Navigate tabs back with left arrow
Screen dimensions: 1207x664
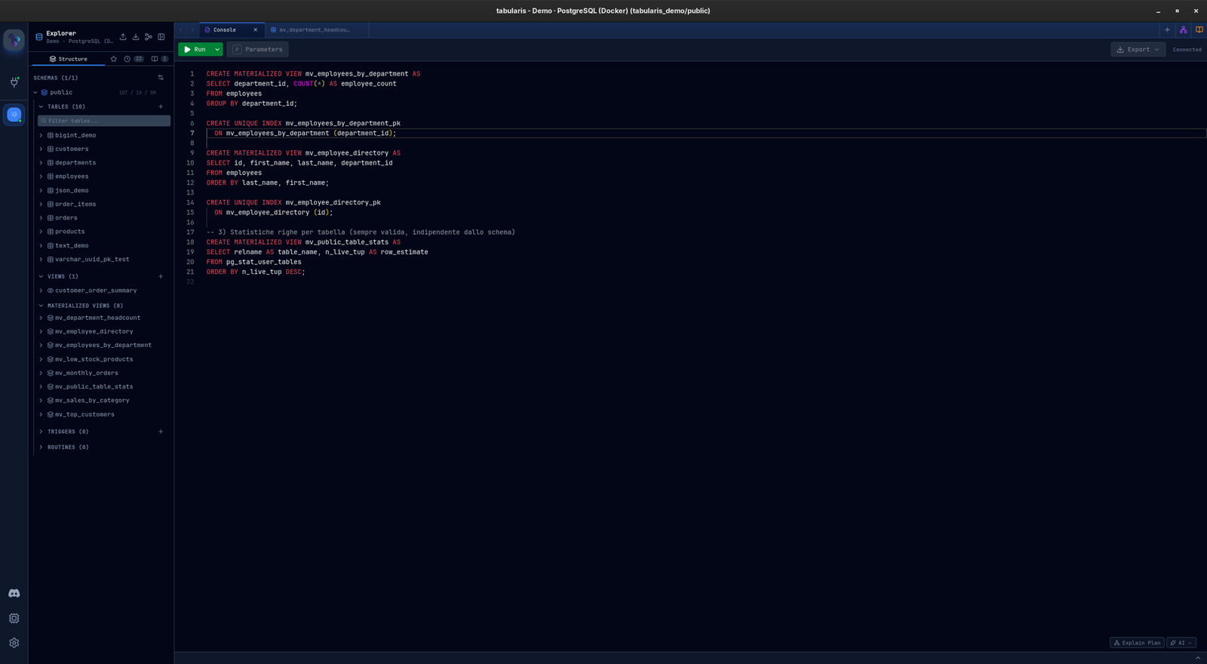pyautogui.click(x=181, y=29)
